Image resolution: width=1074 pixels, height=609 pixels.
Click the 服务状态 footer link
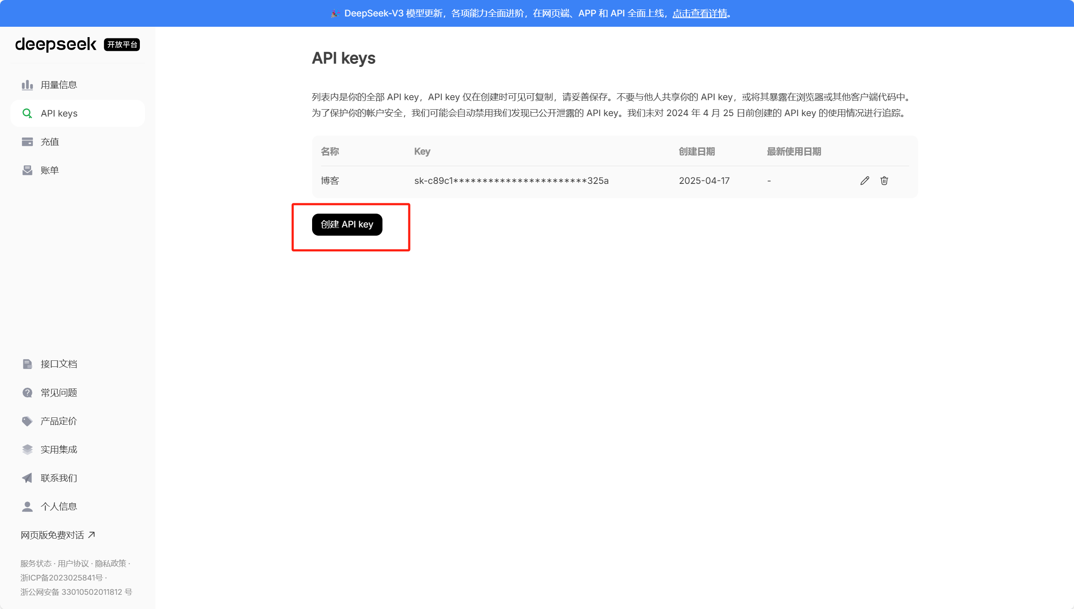[36, 564]
